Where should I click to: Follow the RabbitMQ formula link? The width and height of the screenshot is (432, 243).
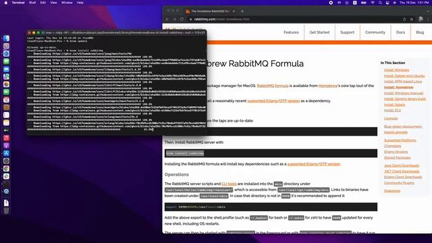click(273, 86)
